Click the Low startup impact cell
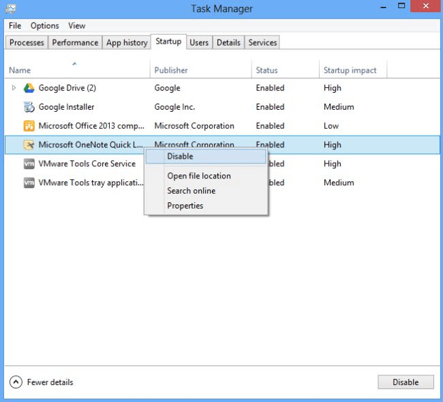The width and height of the screenshot is (443, 402). (x=331, y=126)
